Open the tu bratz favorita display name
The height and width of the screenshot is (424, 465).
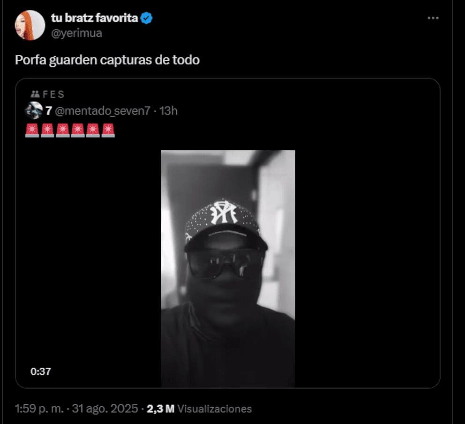pyautogui.click(x=94, y=19)
